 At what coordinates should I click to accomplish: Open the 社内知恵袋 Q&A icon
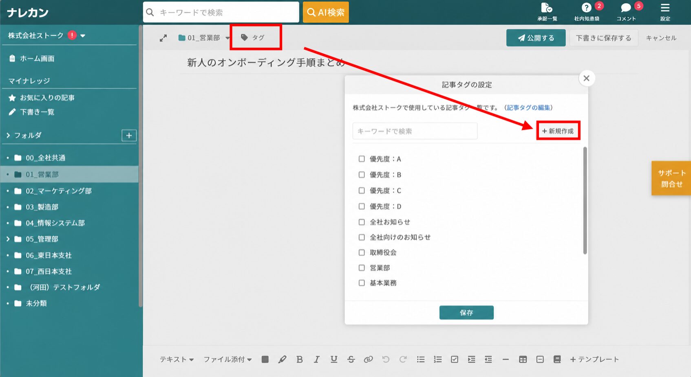[x=587, y=12]
